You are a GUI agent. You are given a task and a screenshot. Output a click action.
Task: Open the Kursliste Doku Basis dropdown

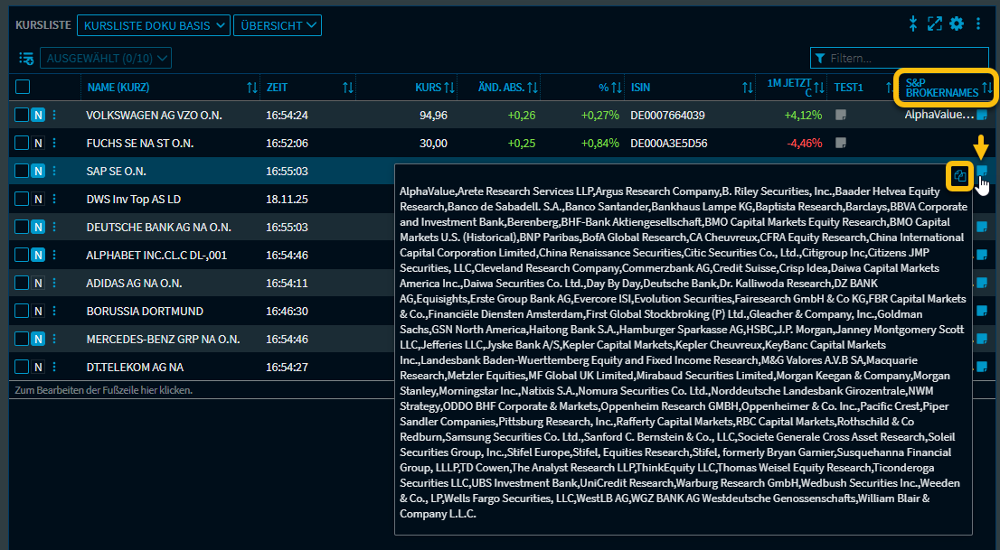pos(154,25)
